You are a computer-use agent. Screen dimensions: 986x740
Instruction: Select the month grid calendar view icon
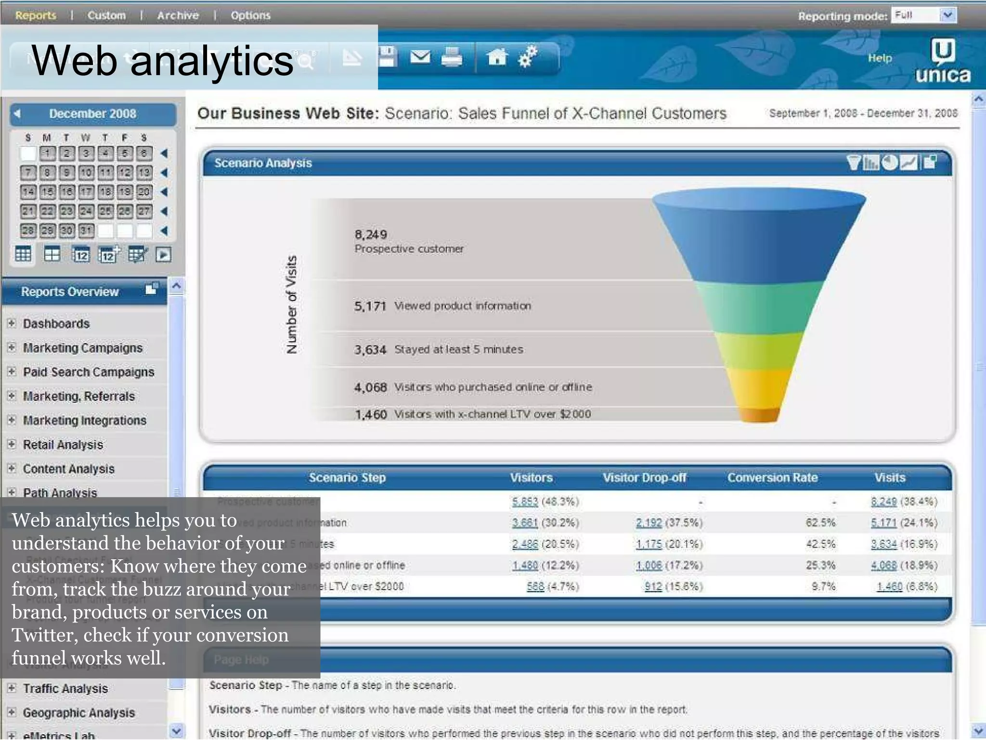(x=23, y=253)
